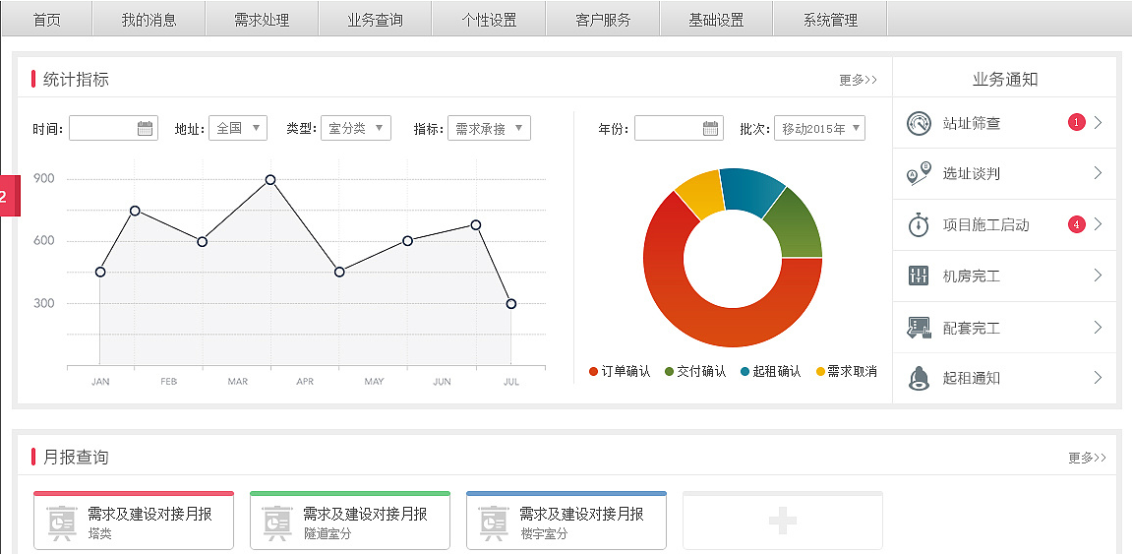Click 更多>> link in 统计指标 panel
Screen dimensions: 1132x554
pyautogui.click(x=858, y=80)
